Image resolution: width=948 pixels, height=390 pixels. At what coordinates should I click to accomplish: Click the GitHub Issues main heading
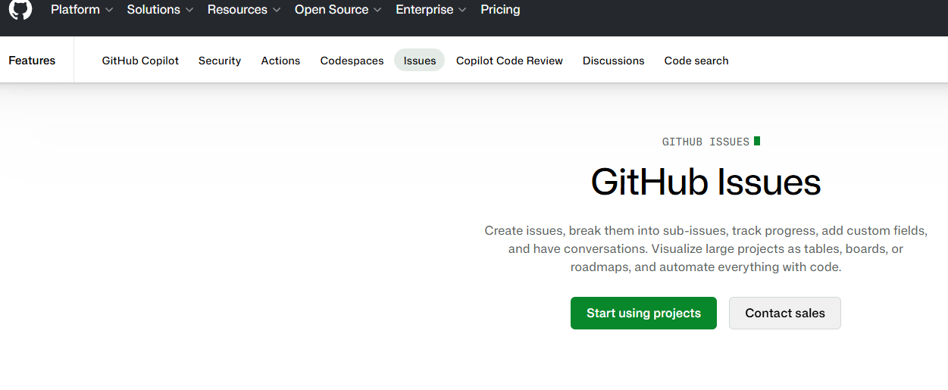pos(706,183)
